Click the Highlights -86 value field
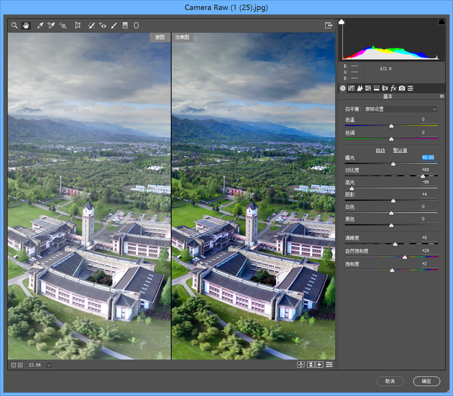Viewport: 453px width, 396px height. pyautogui.click(x=426, y=182)
